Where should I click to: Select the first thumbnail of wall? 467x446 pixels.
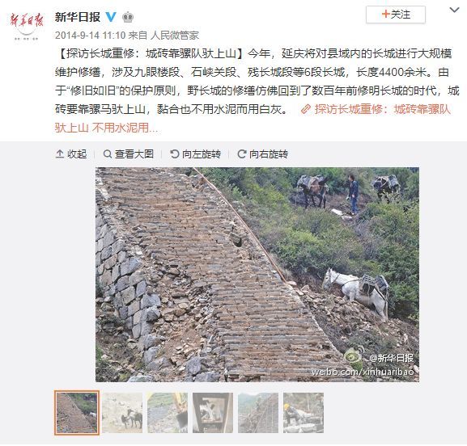click(77, 413)
